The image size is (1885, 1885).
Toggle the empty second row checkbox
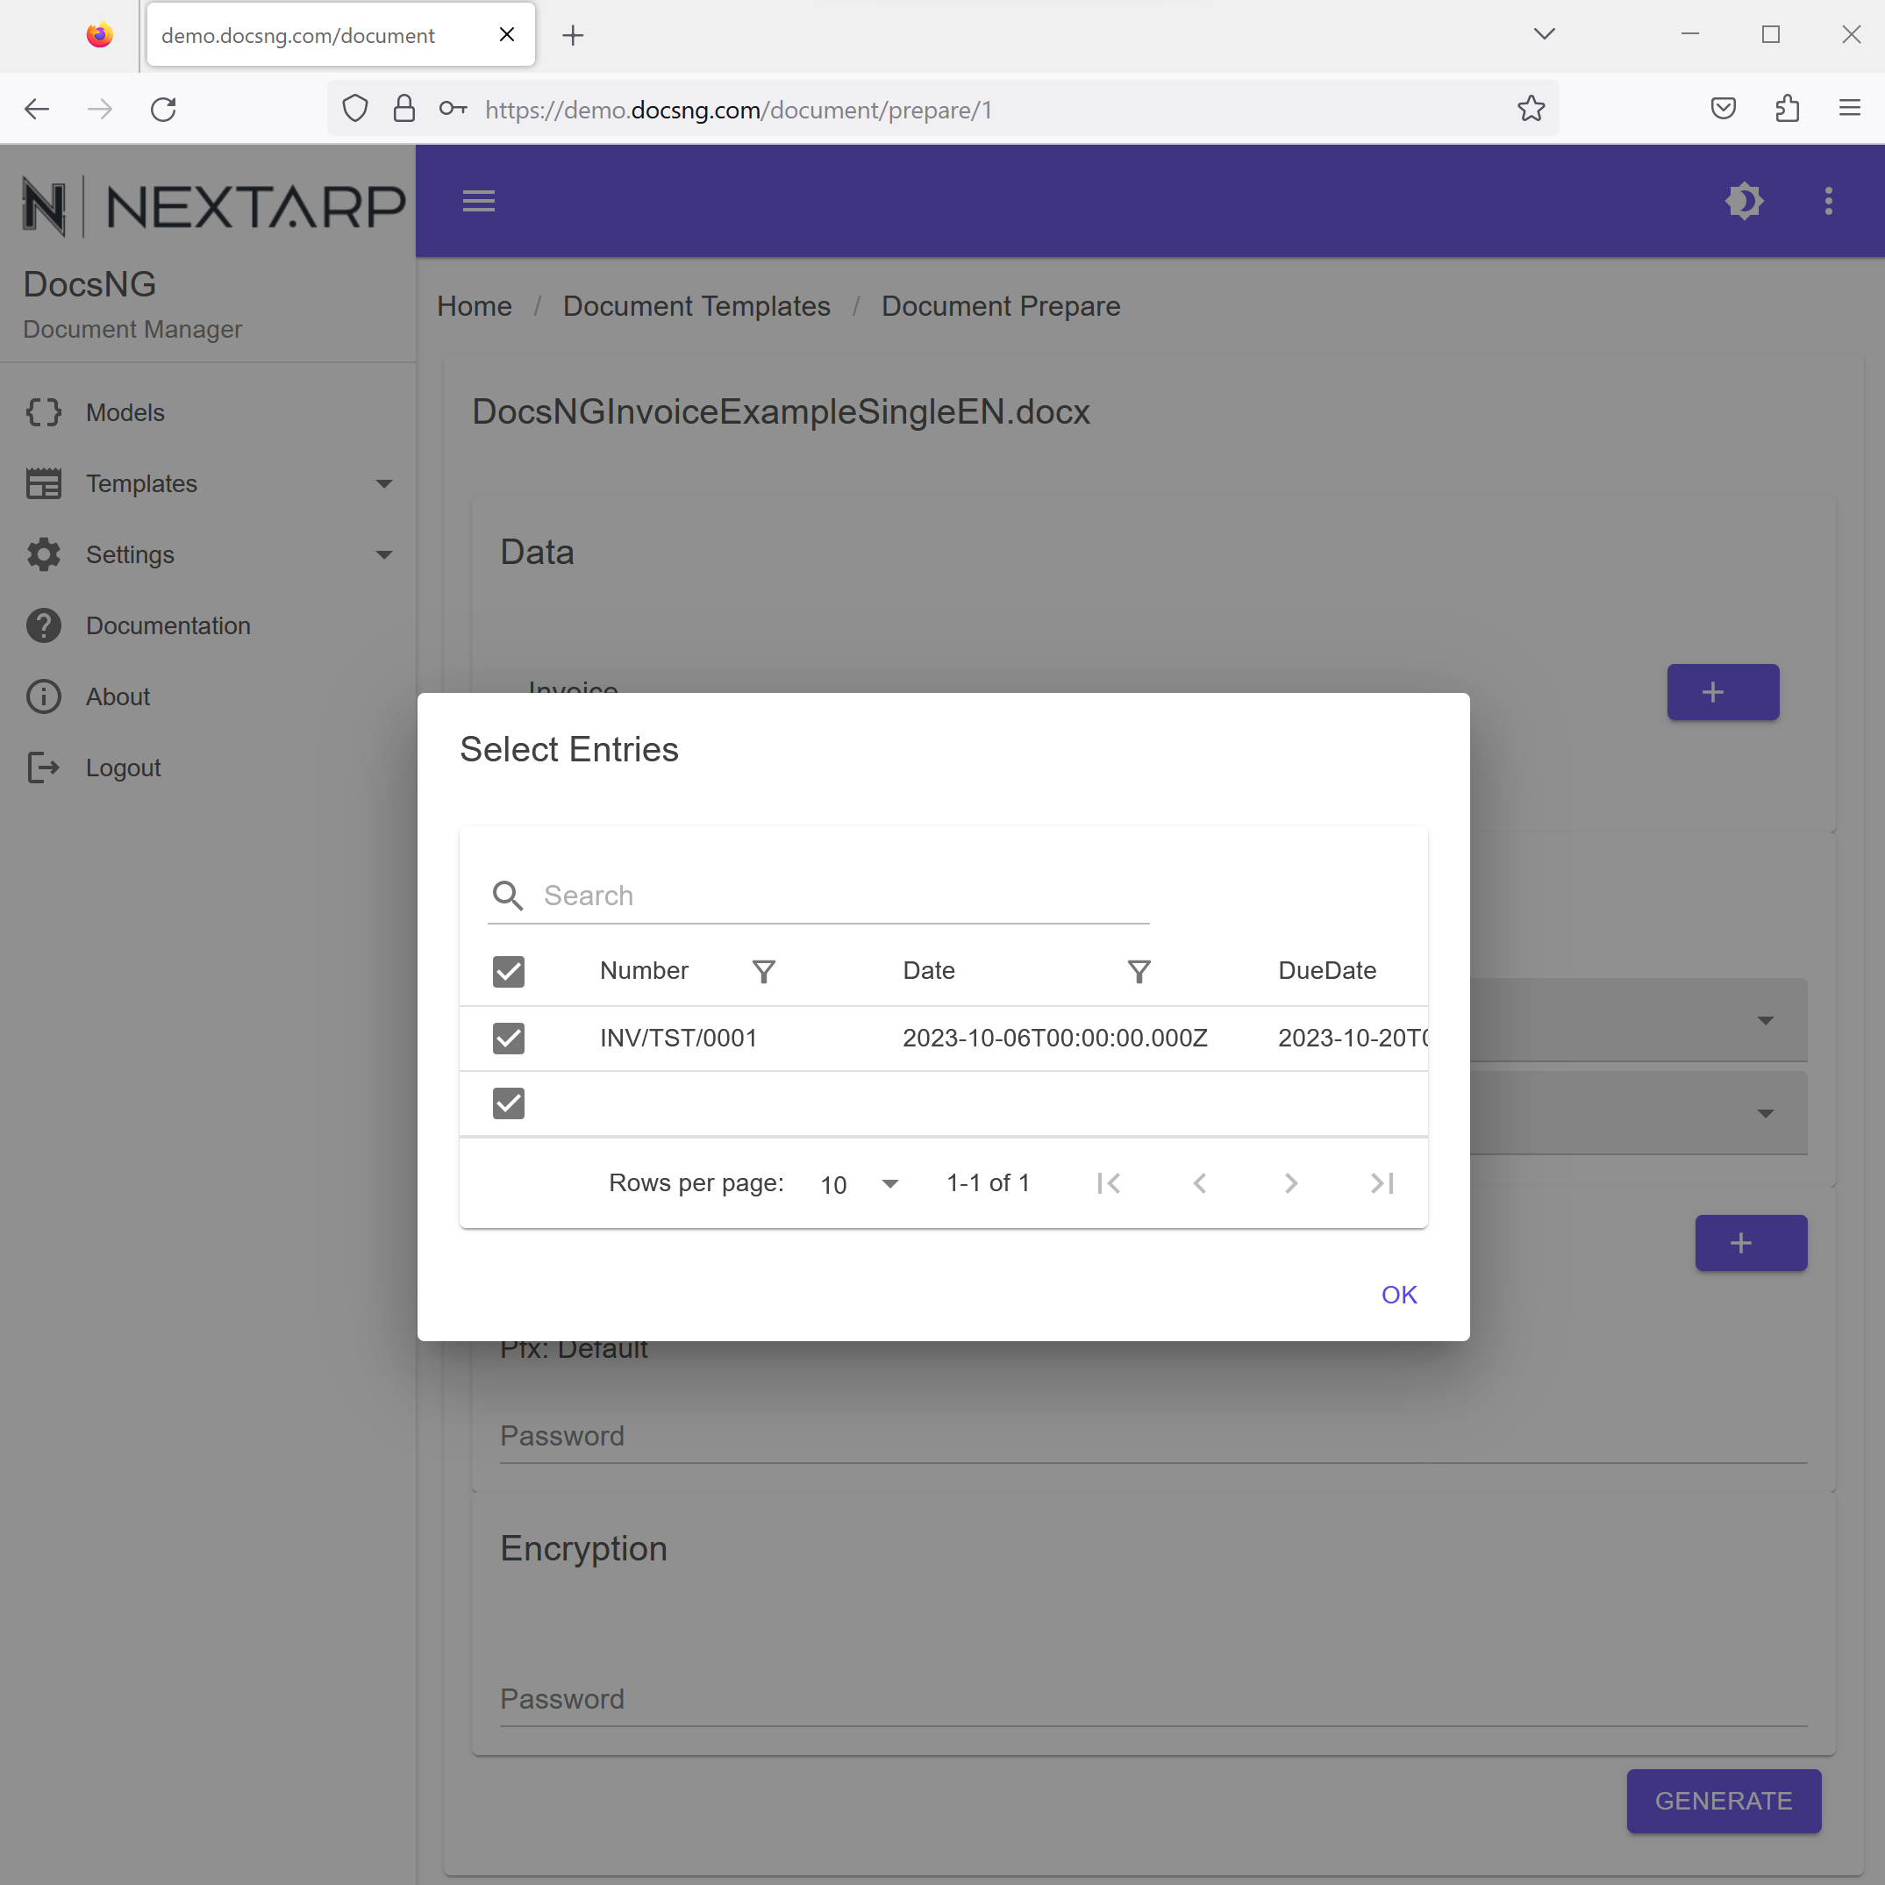tap(509, 1103)
